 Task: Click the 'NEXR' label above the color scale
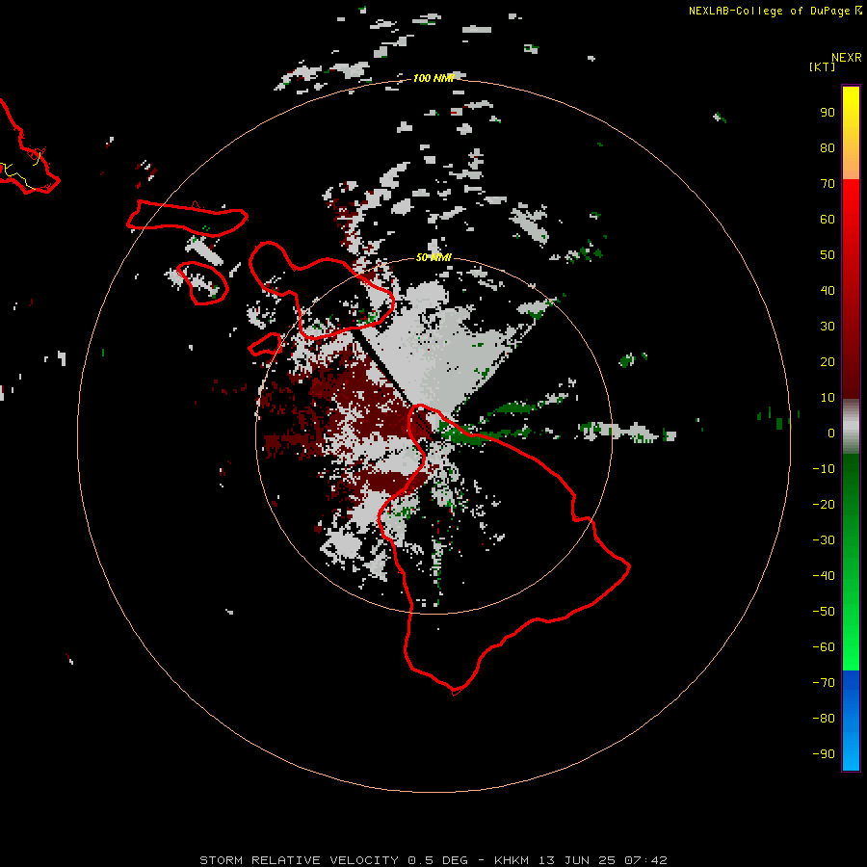coord(846,58)
